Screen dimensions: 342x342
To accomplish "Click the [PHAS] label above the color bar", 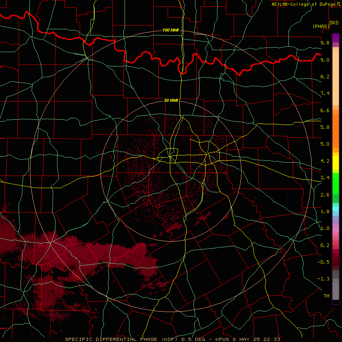I will pos(321,26).
